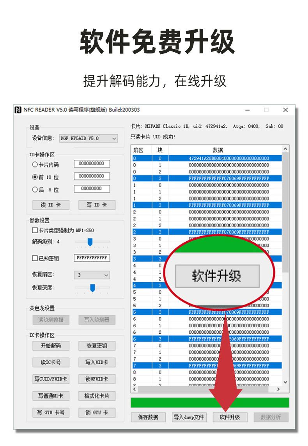Click the 导入dump文件 button
The image size is (308, 446).
[189, 417]
